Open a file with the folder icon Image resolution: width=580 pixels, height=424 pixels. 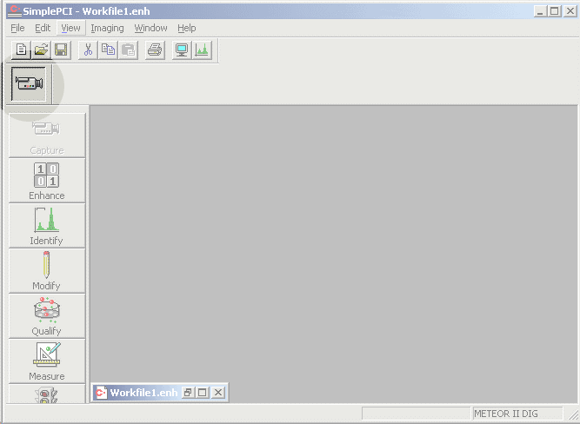click(x=41, y=50)
